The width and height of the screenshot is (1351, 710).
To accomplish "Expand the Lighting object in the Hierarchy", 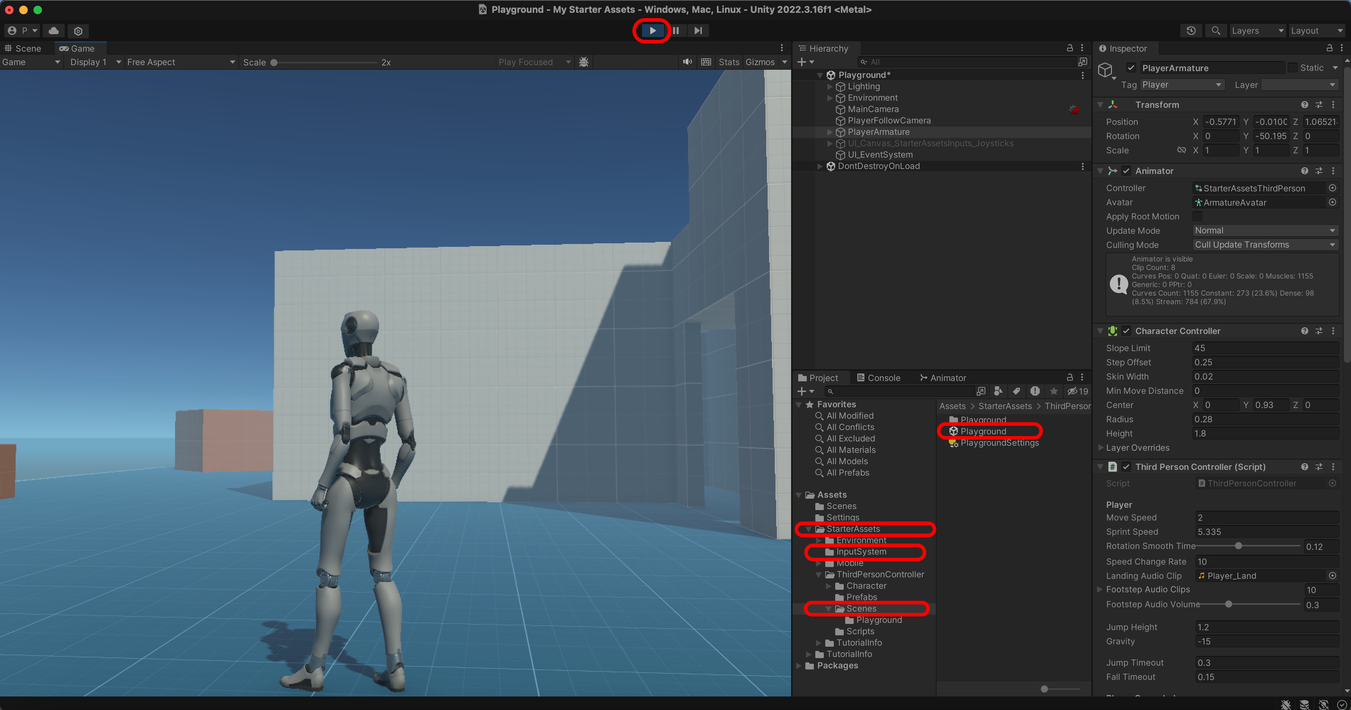I will tap(830, 86).
